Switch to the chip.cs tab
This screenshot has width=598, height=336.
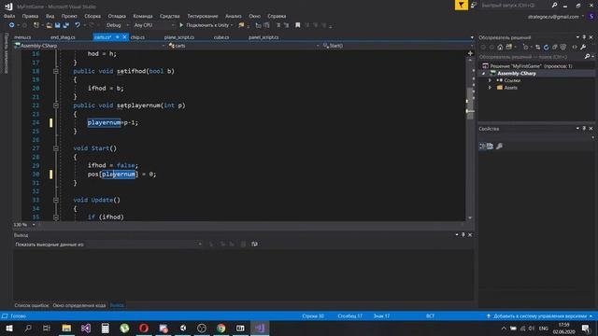click(137, 37)
